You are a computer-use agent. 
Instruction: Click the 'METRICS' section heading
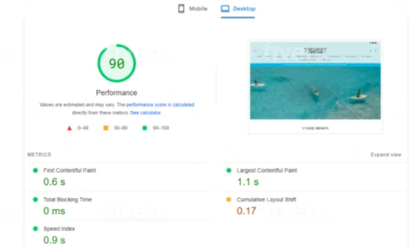pyautogui.click(x=39, y=155)
